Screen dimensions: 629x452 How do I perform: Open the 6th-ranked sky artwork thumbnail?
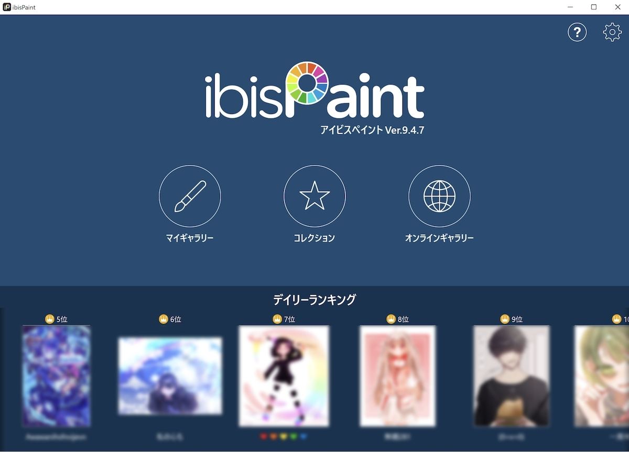[x=170, y=376]
